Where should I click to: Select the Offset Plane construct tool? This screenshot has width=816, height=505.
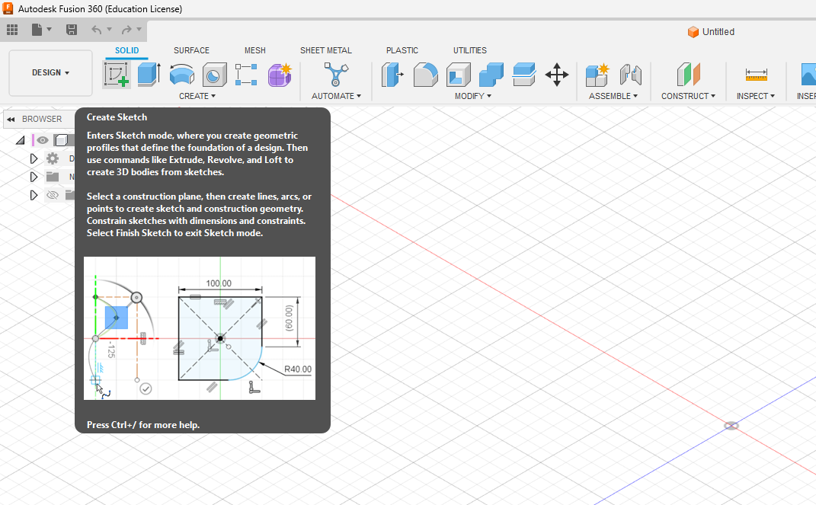click(x=689, y=75)
